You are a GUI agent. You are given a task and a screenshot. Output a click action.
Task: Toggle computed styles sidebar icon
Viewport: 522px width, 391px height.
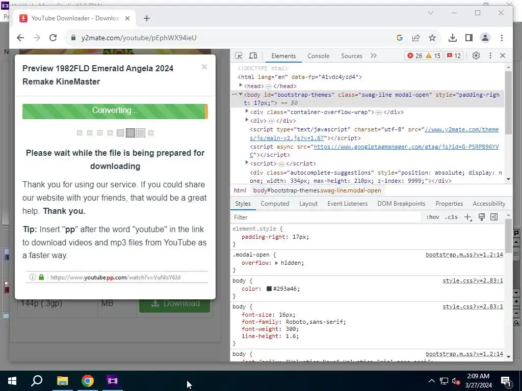(x=494, y=217)
